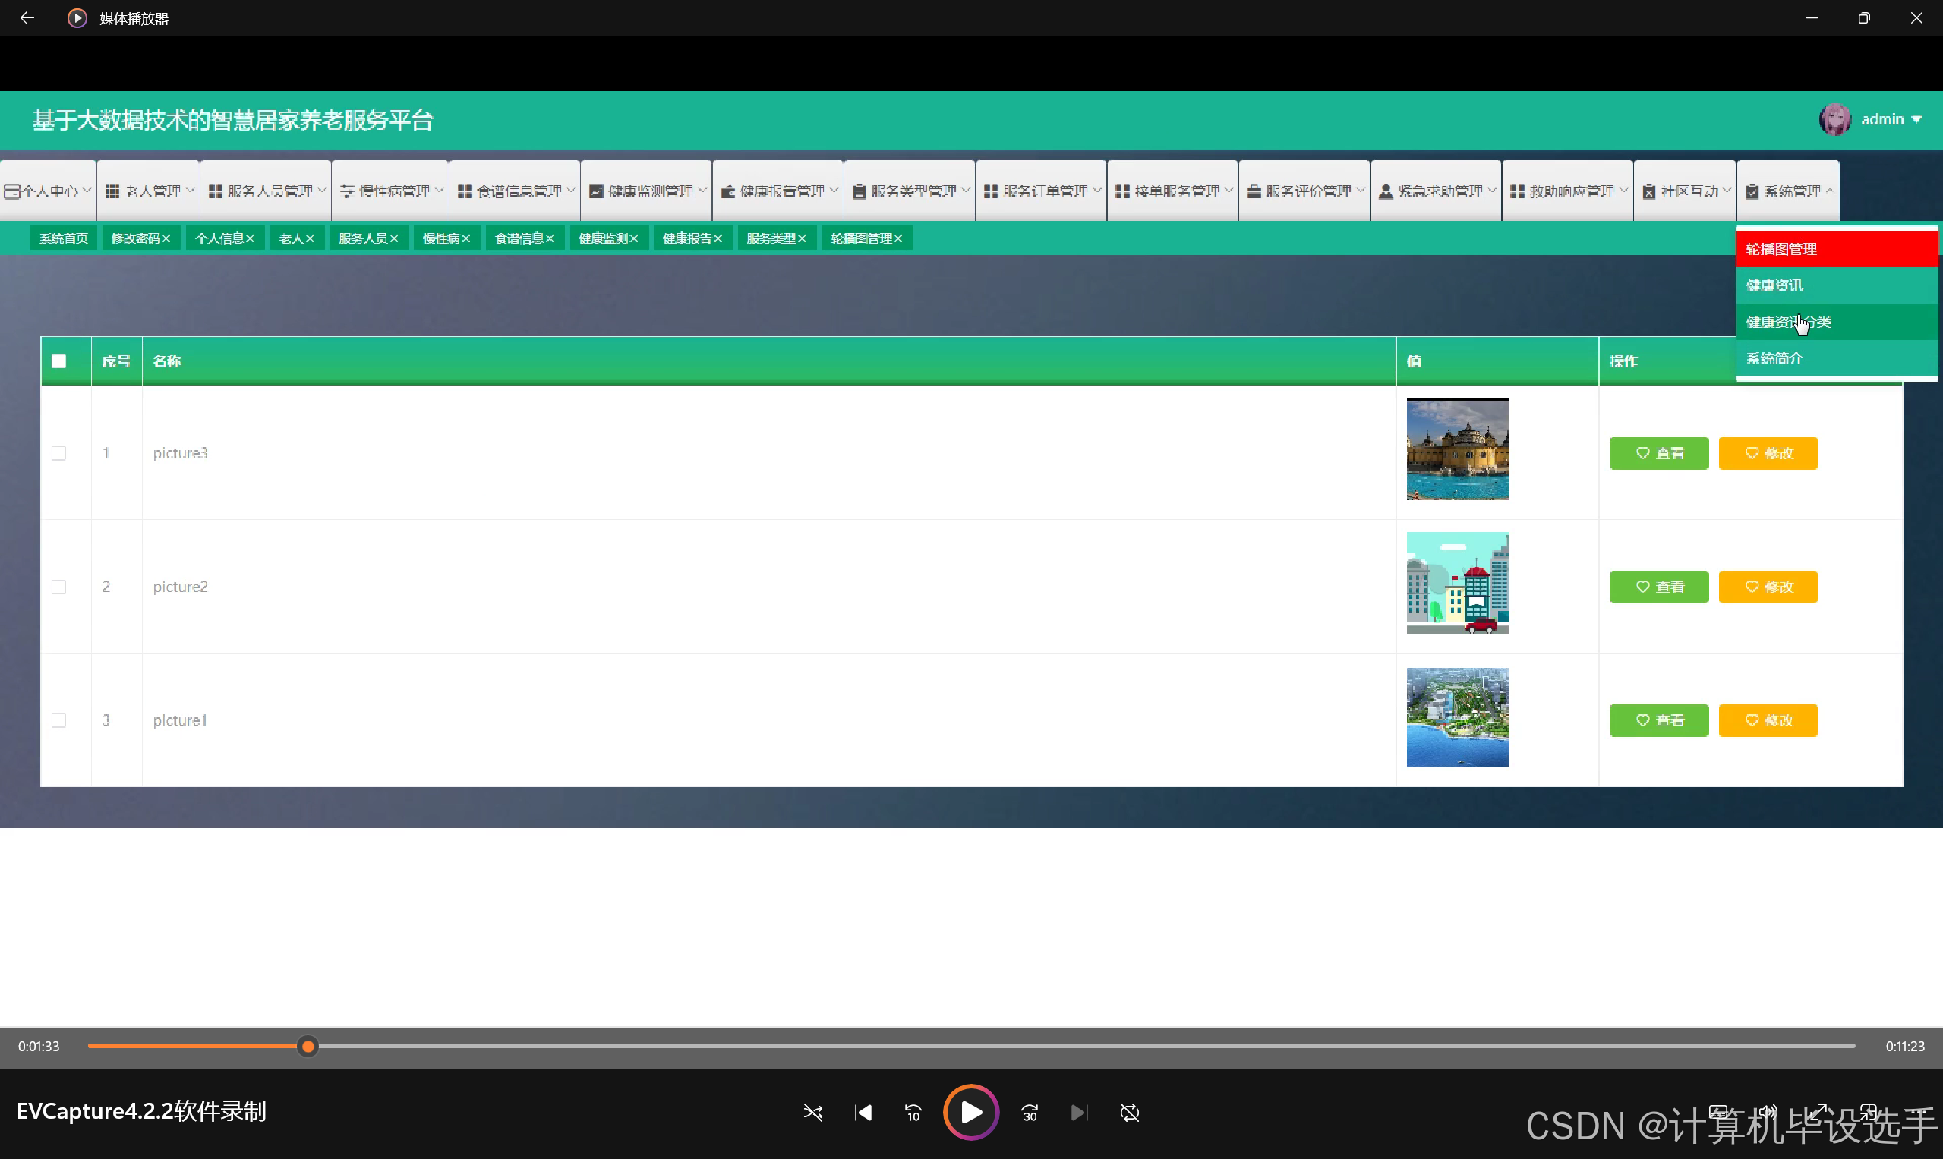Click the back arrow in player

click(x=27, y=18)
